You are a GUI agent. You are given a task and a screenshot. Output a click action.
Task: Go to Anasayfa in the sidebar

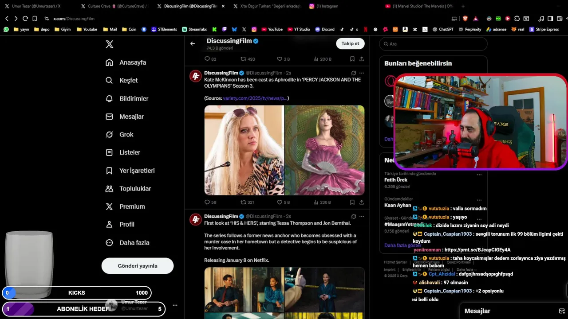click(126, 62)
